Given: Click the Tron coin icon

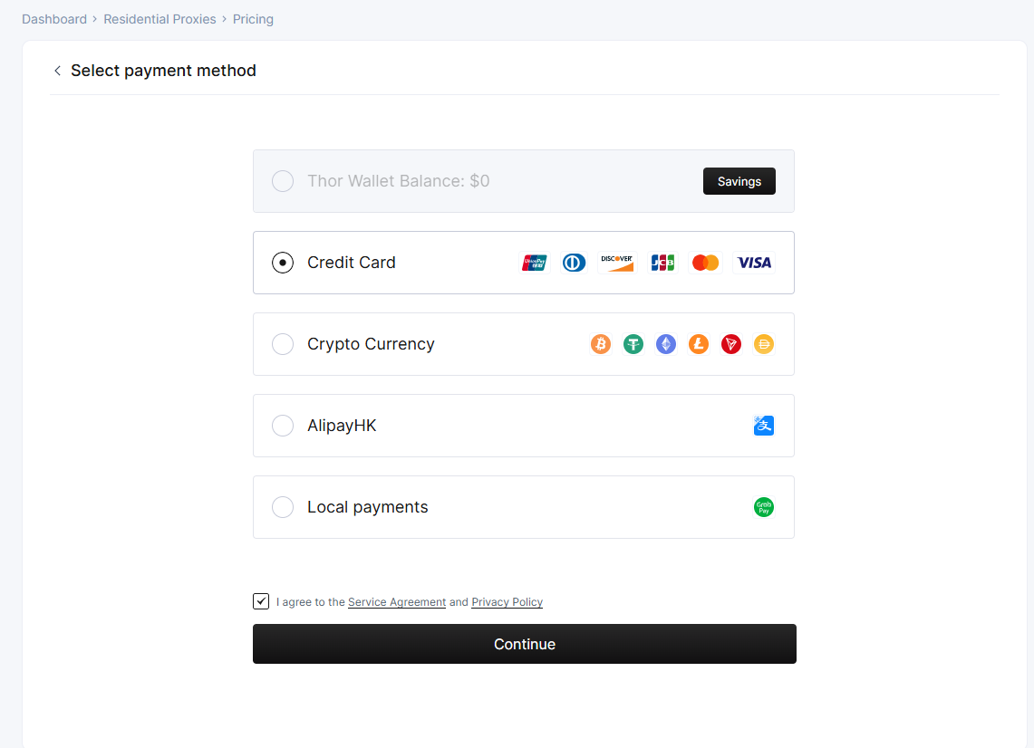Looking at the screenshot, I should click(731, 344).
